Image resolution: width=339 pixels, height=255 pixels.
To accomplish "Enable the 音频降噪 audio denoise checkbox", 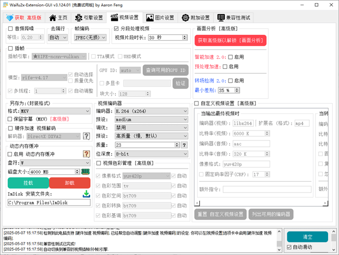I will pos(10,28).
